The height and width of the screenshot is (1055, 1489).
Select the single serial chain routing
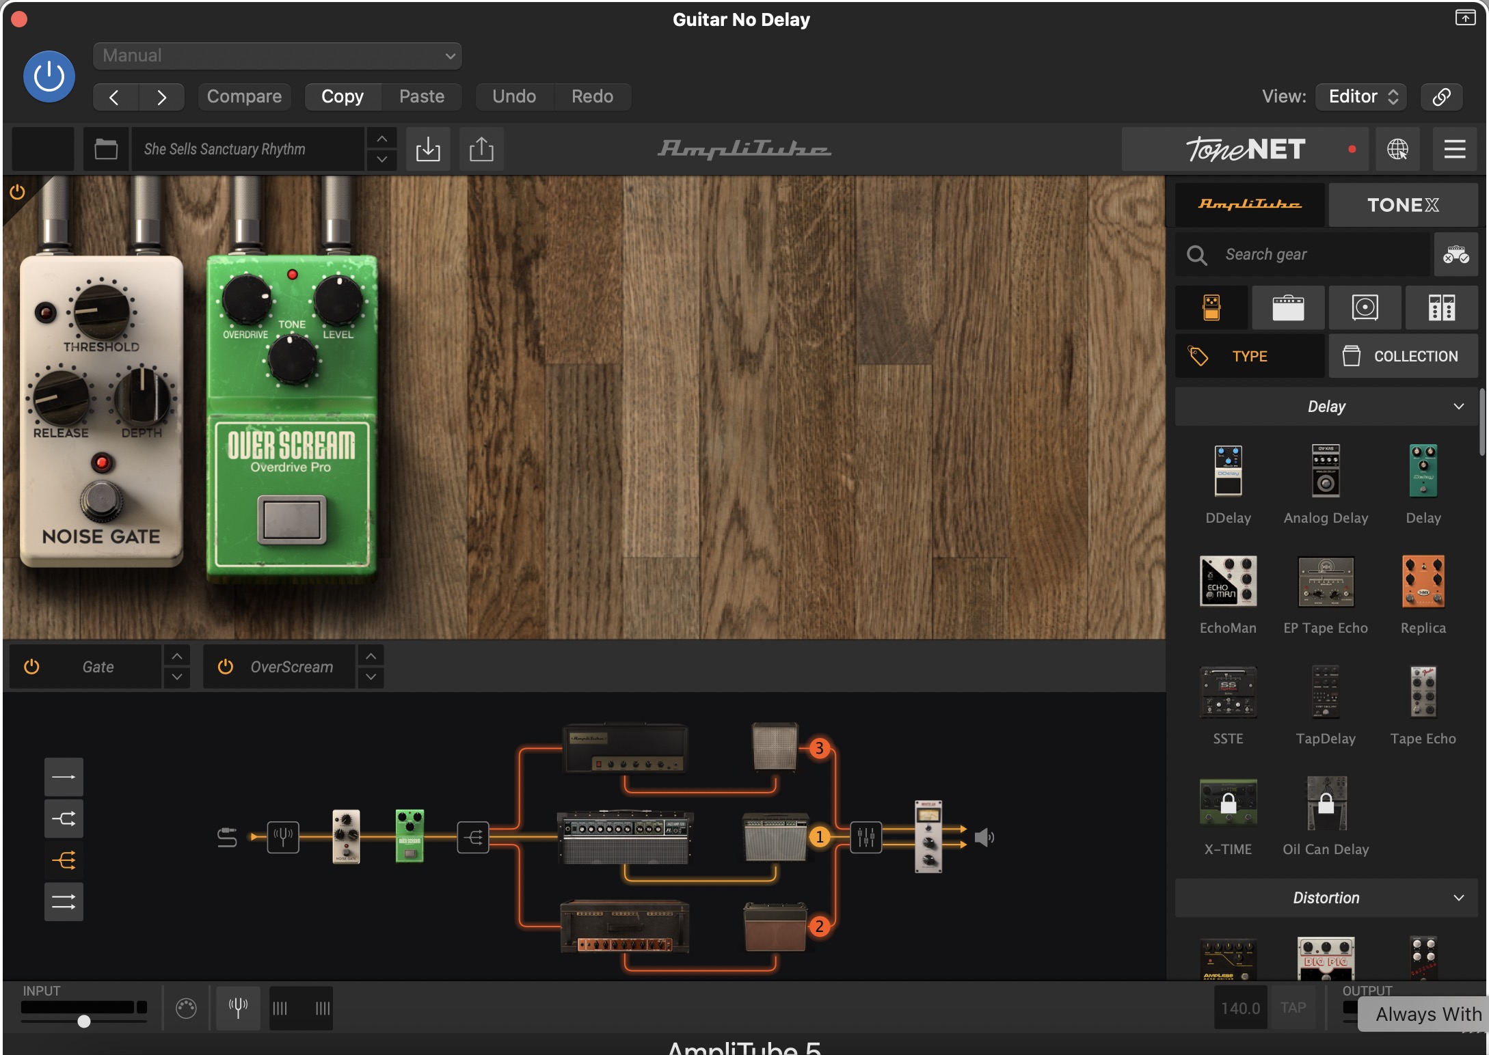[x=64, y=777]
